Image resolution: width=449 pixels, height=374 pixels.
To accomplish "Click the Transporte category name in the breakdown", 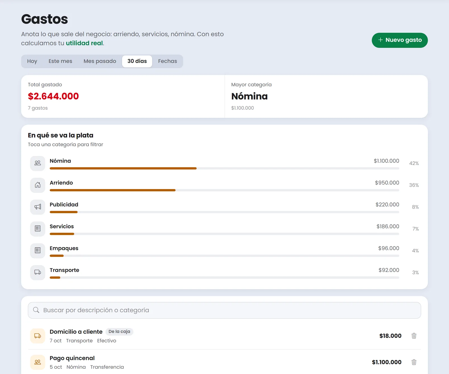I will tap(64, 270).
